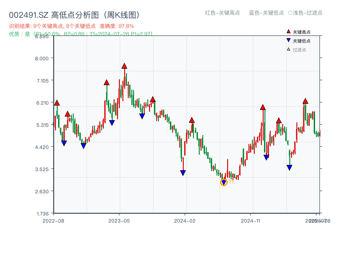Click the red high-point triangle near 2022-08

(x=56, y=102)
